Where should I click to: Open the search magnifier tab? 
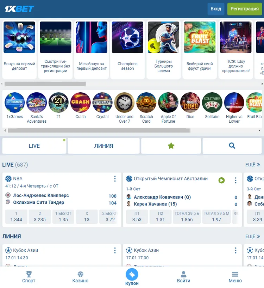232,146
